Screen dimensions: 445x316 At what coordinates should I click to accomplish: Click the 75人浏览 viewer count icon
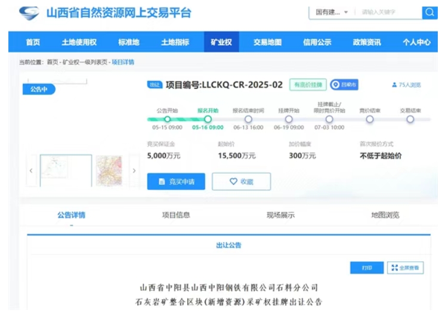pos(394,85)
